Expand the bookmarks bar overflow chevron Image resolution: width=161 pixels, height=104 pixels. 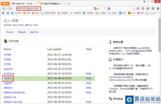[x=159, y=13]
